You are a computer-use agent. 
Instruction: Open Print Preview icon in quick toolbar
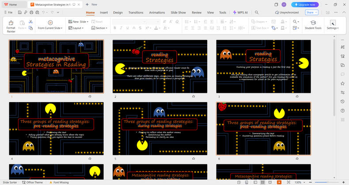[37, 12]
